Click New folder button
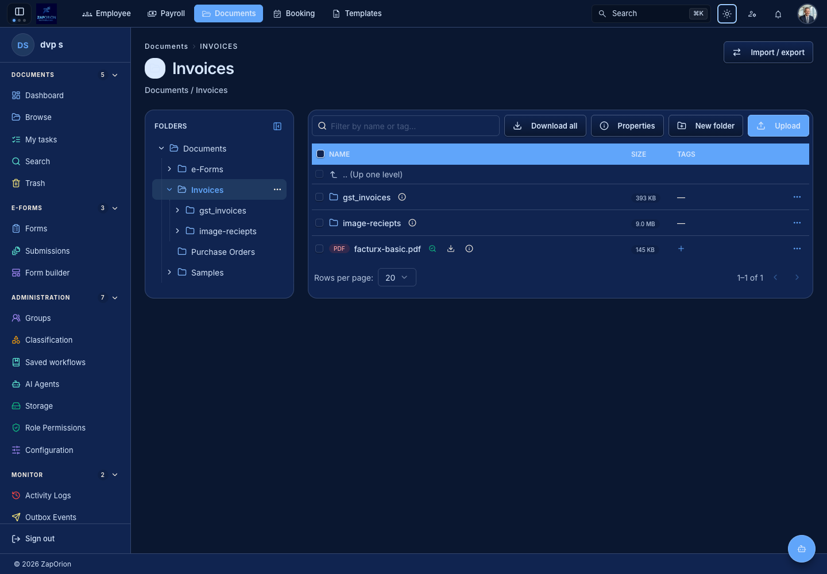 pos(706,126)
